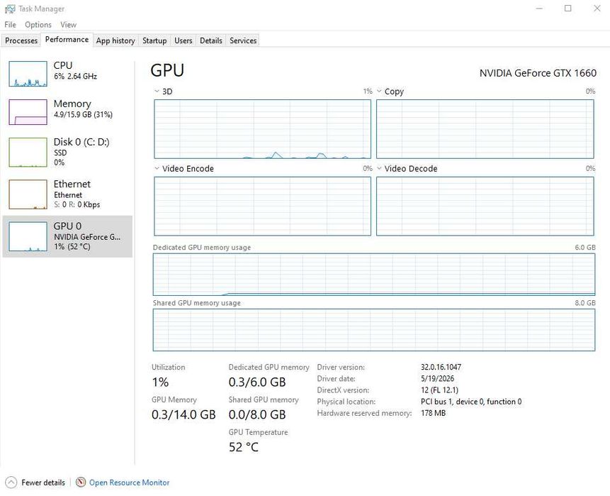Screen dimensions: 610x496
Task: Click the Fewer details label
Action: point(43,483)
